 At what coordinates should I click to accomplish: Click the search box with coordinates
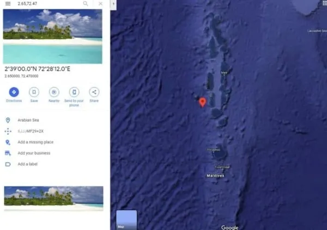pos(48,4)
